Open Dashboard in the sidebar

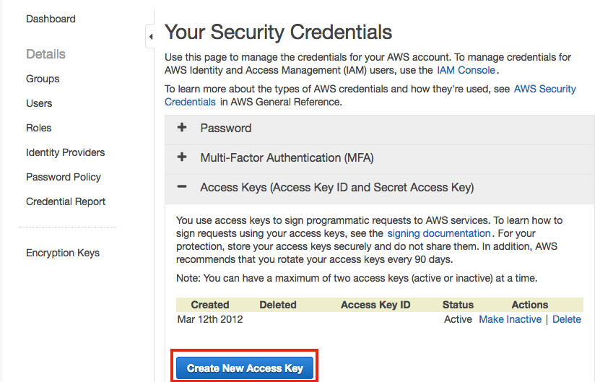51,19
